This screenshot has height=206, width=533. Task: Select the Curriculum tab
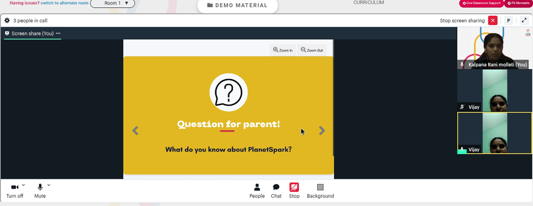tap(368, 3)
